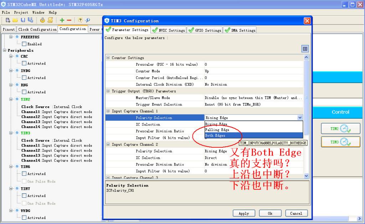The width and height of the screenshot is (365, 224).
Task: Collapse the Counter Settings section
Action: (x=108, y=57)
